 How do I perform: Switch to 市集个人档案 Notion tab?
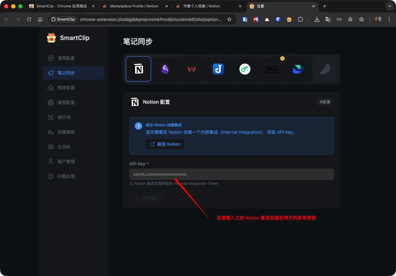click(202, 6)
